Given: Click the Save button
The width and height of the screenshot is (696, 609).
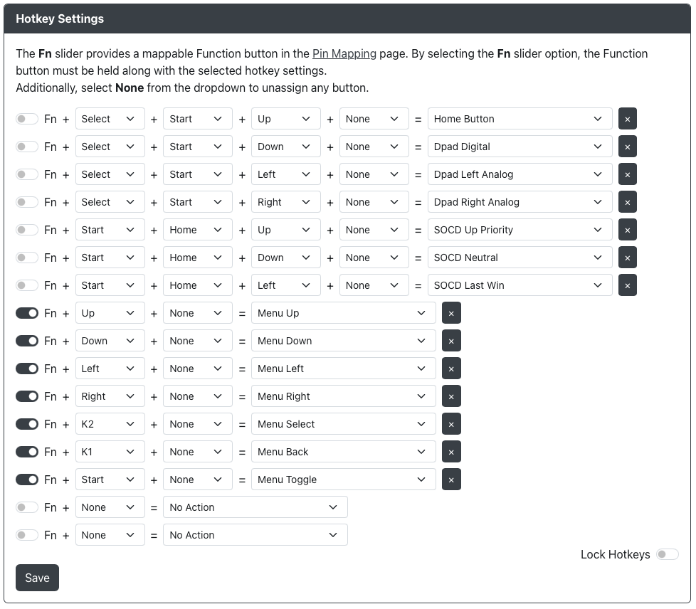Looking at the screenshot, I should coord(37,578).
